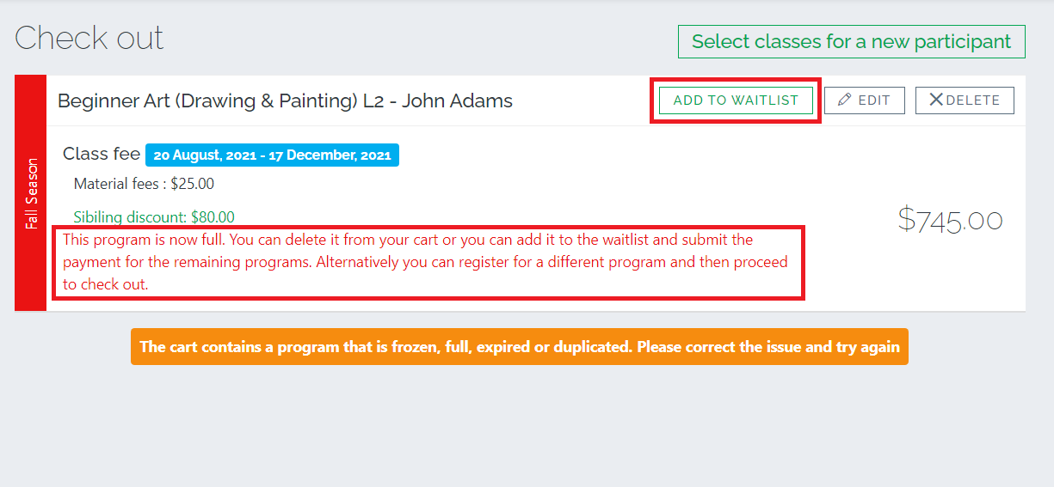Screen dimensions: 1054x487
Task: Click the Check out page heading
Action: pyautogui.click(x=89, y=39)
